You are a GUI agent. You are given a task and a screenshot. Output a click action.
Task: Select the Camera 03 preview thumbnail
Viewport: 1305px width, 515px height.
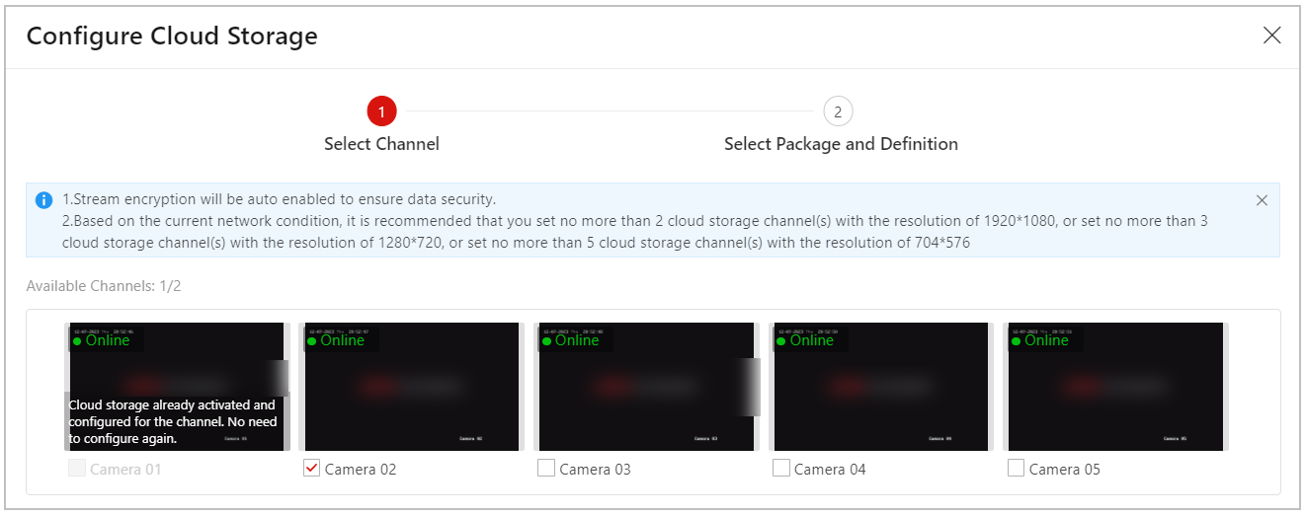point(647,387)
